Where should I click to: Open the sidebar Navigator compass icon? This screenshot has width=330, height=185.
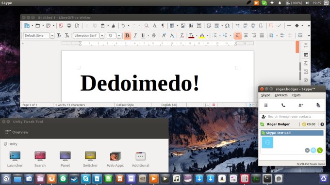point(306,80)
